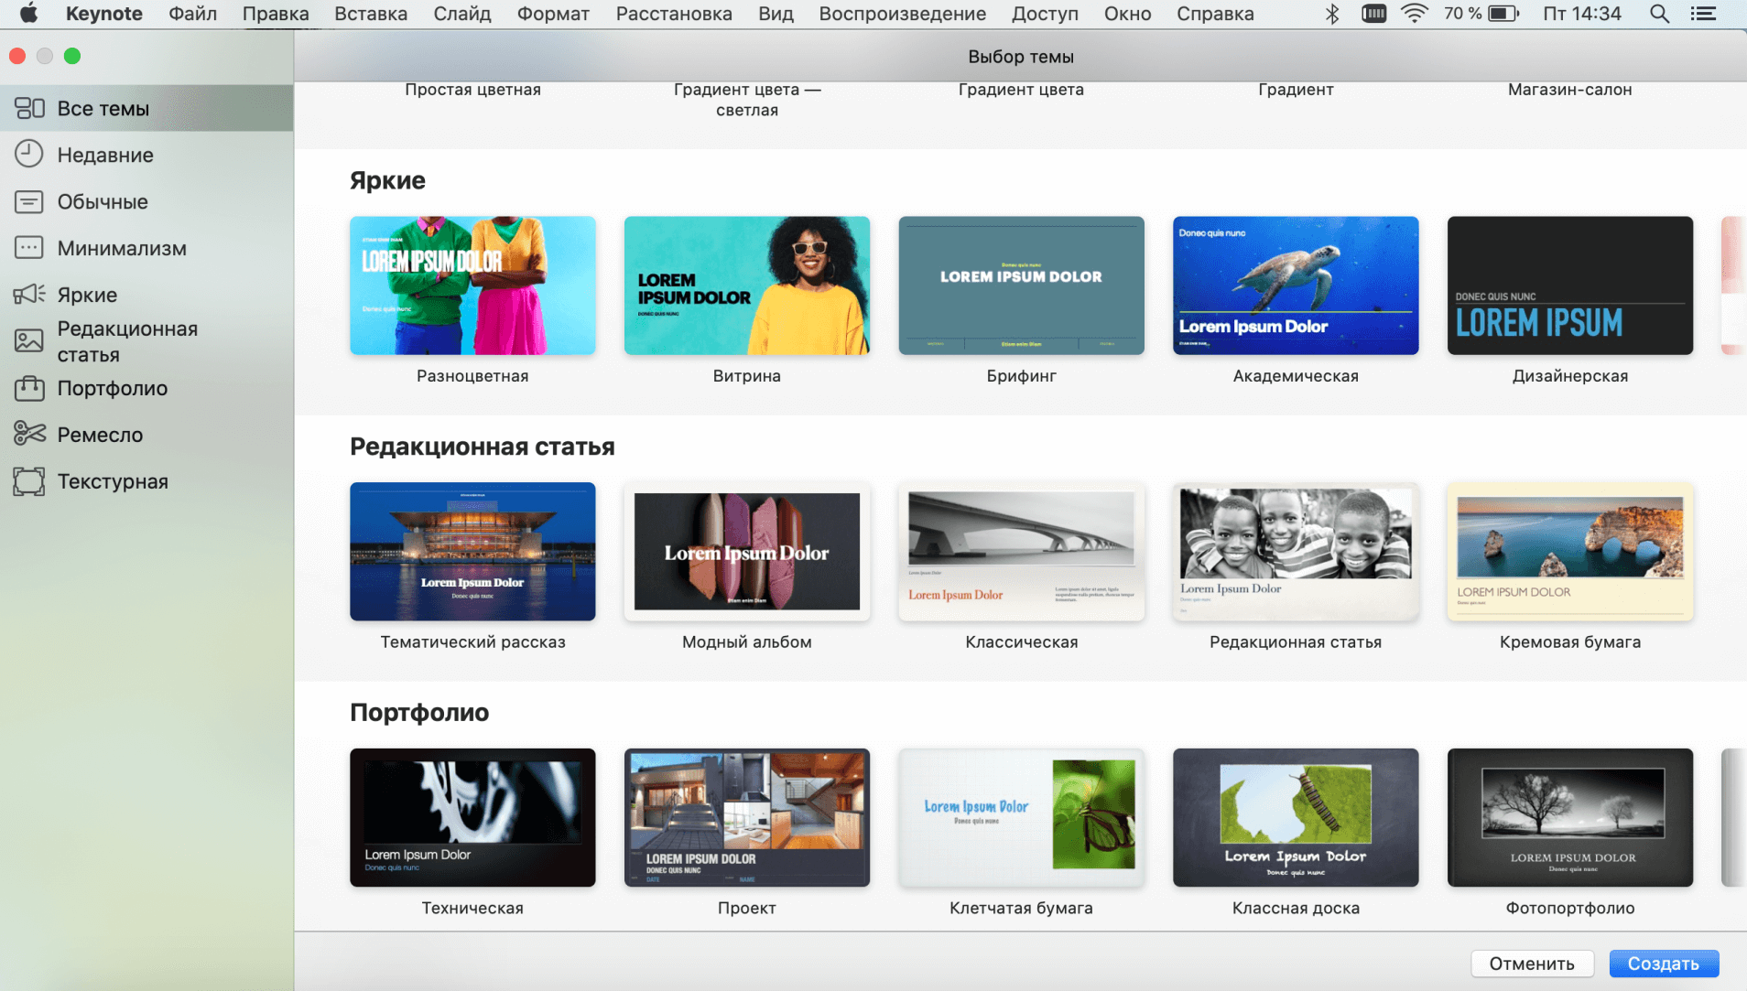Click the photo icon for Редакционная статья

pos(29,341)
